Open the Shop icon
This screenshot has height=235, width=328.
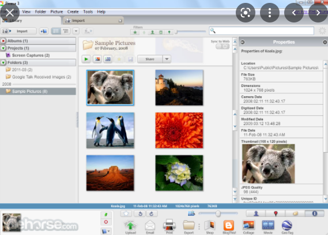pos(210,226)
